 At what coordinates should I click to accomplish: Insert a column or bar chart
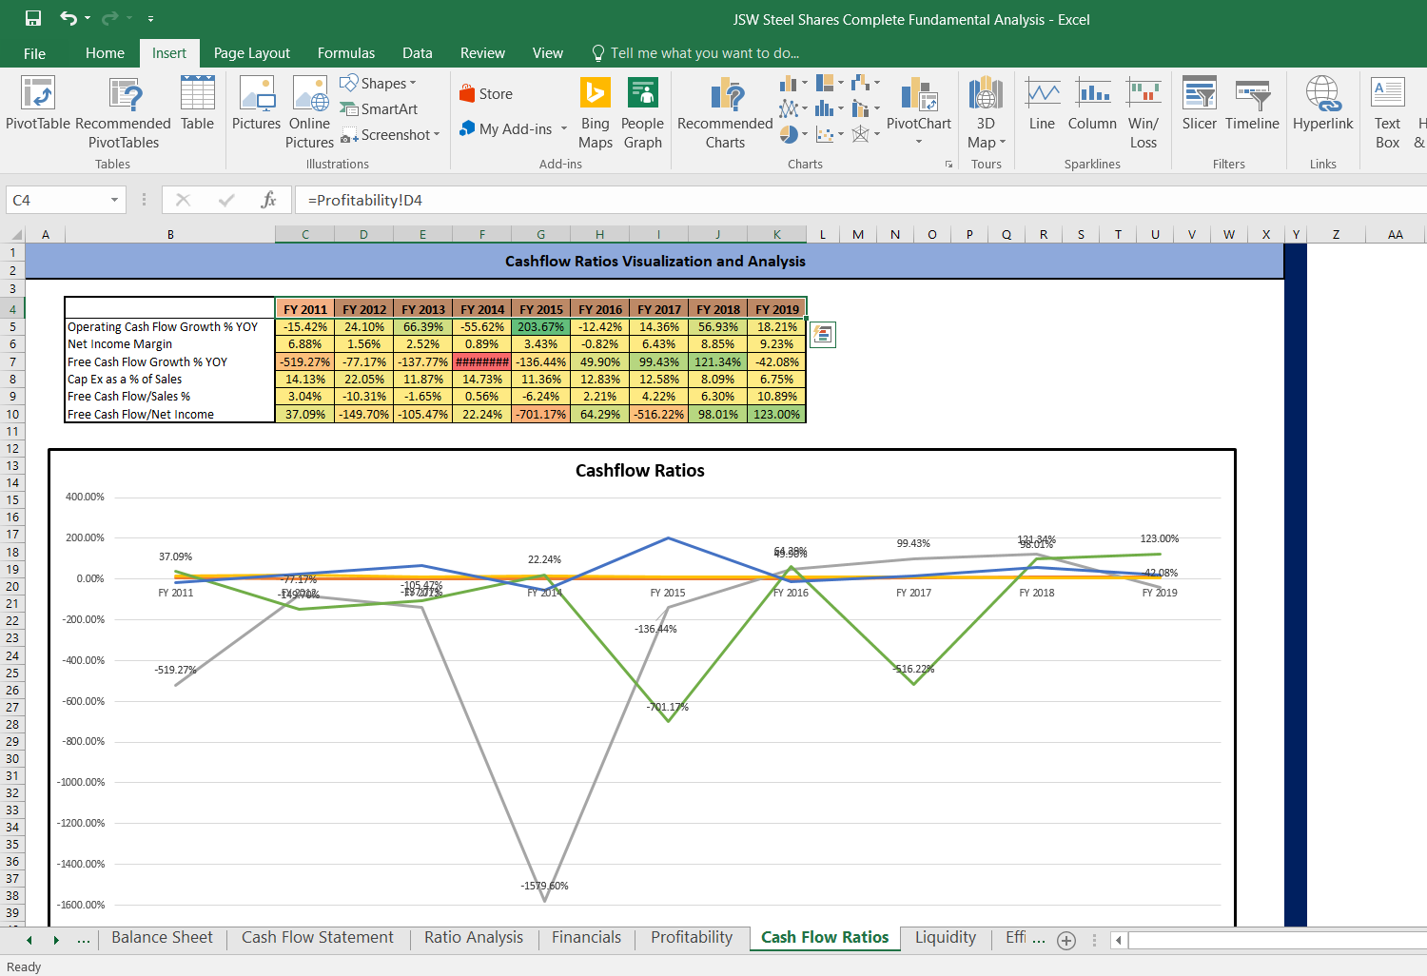click(793, 84)
